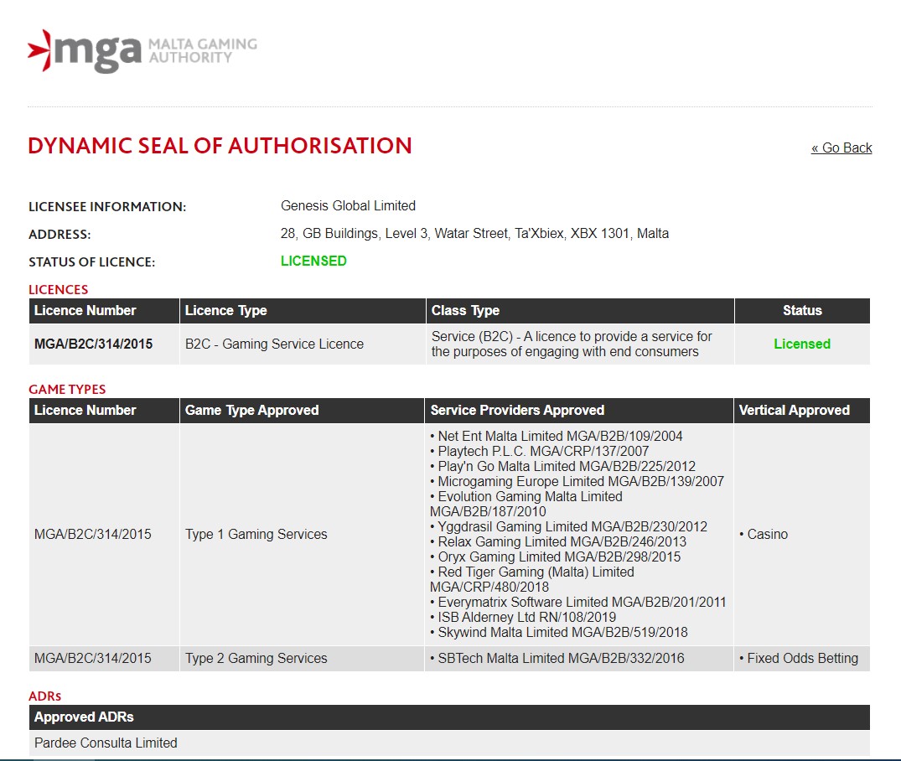Click the Class Type column header
The image size is (901, 761).
580,310
